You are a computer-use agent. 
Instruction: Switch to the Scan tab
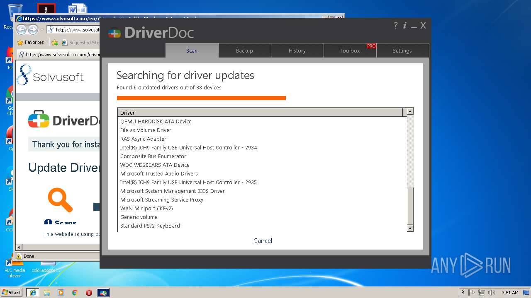(x=192, y=50)
